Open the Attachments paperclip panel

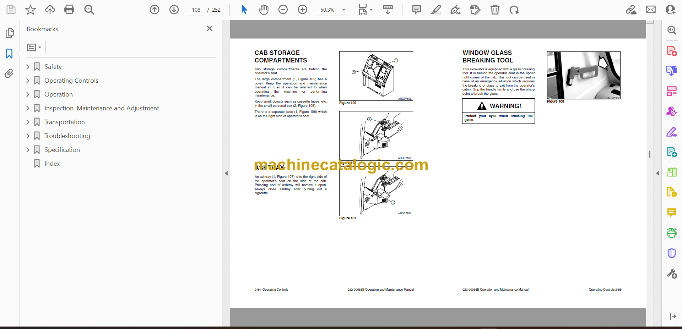9,73
